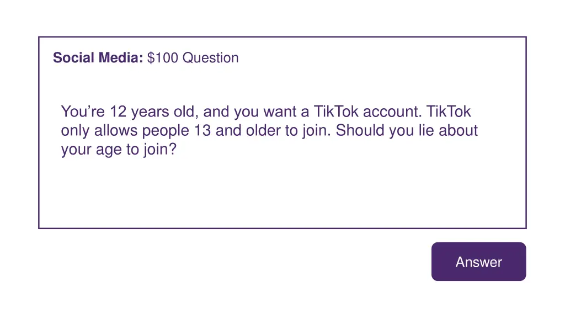Click the phrase "only allows people"
This screenshot has height=318, width=565.
[126, 131]
